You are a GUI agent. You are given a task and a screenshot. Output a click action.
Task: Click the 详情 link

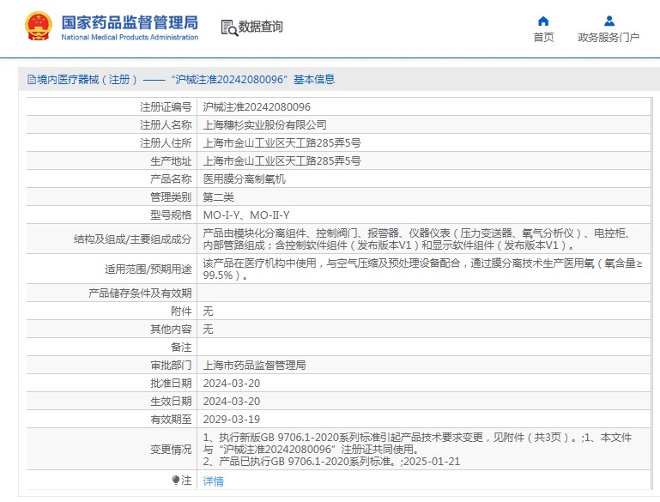point(213,481)
